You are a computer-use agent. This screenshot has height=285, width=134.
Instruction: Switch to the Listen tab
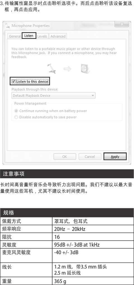click(x=29, y=35)
